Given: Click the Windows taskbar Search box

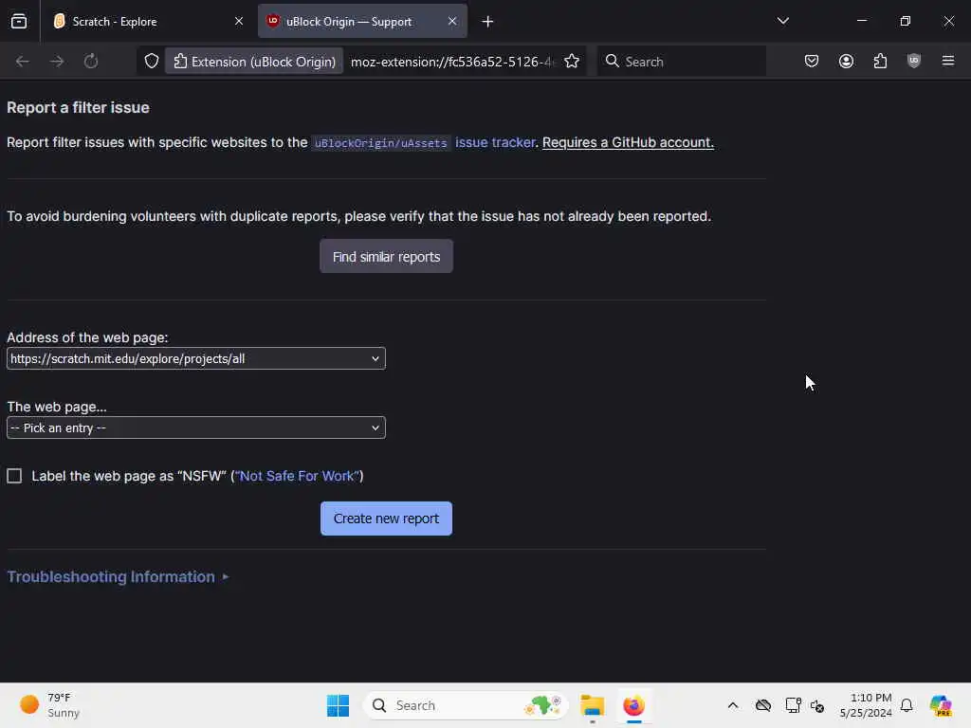Looking at the screenshot, I should 466,705.
